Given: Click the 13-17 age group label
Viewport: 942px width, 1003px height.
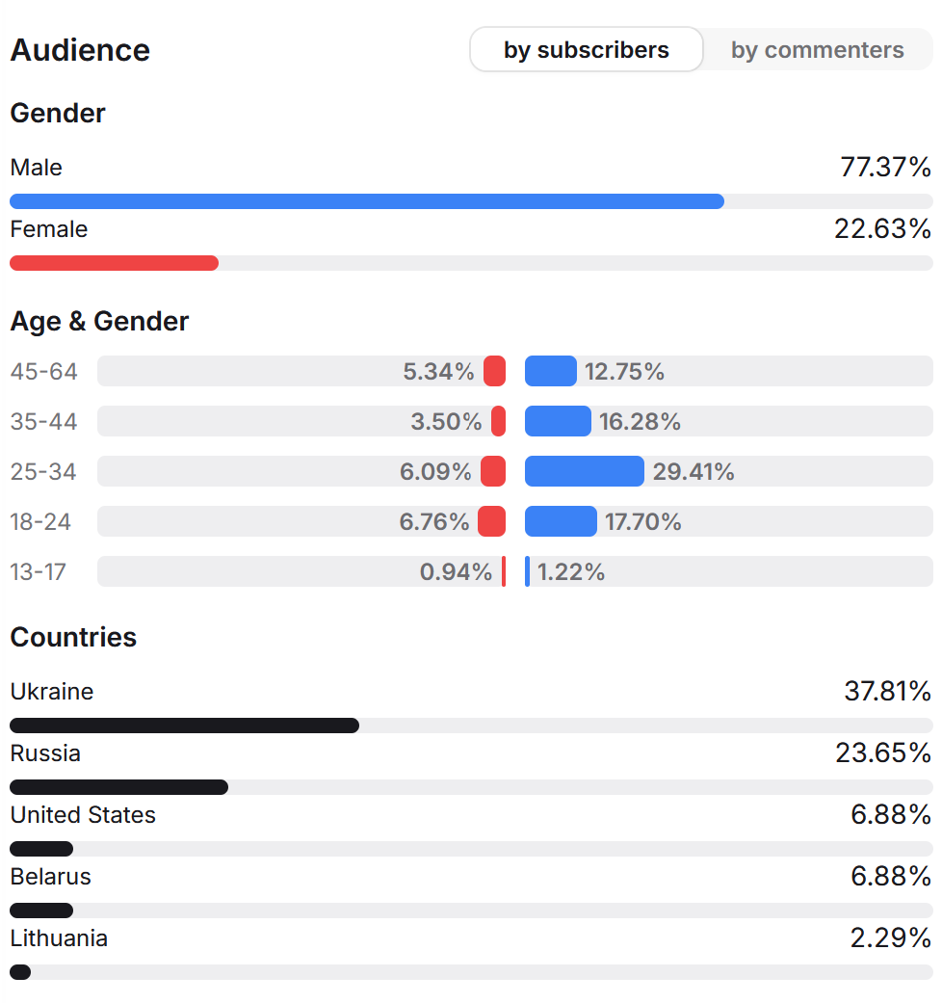Looking at the screenshot, I should (x=39, y=572).
